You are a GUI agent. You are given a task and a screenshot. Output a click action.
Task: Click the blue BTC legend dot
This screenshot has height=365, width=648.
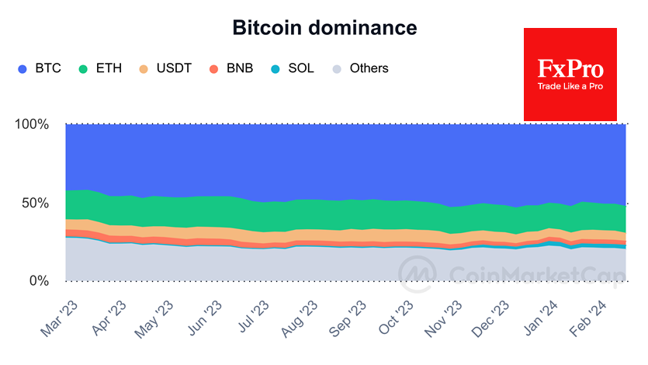point(23,69)
